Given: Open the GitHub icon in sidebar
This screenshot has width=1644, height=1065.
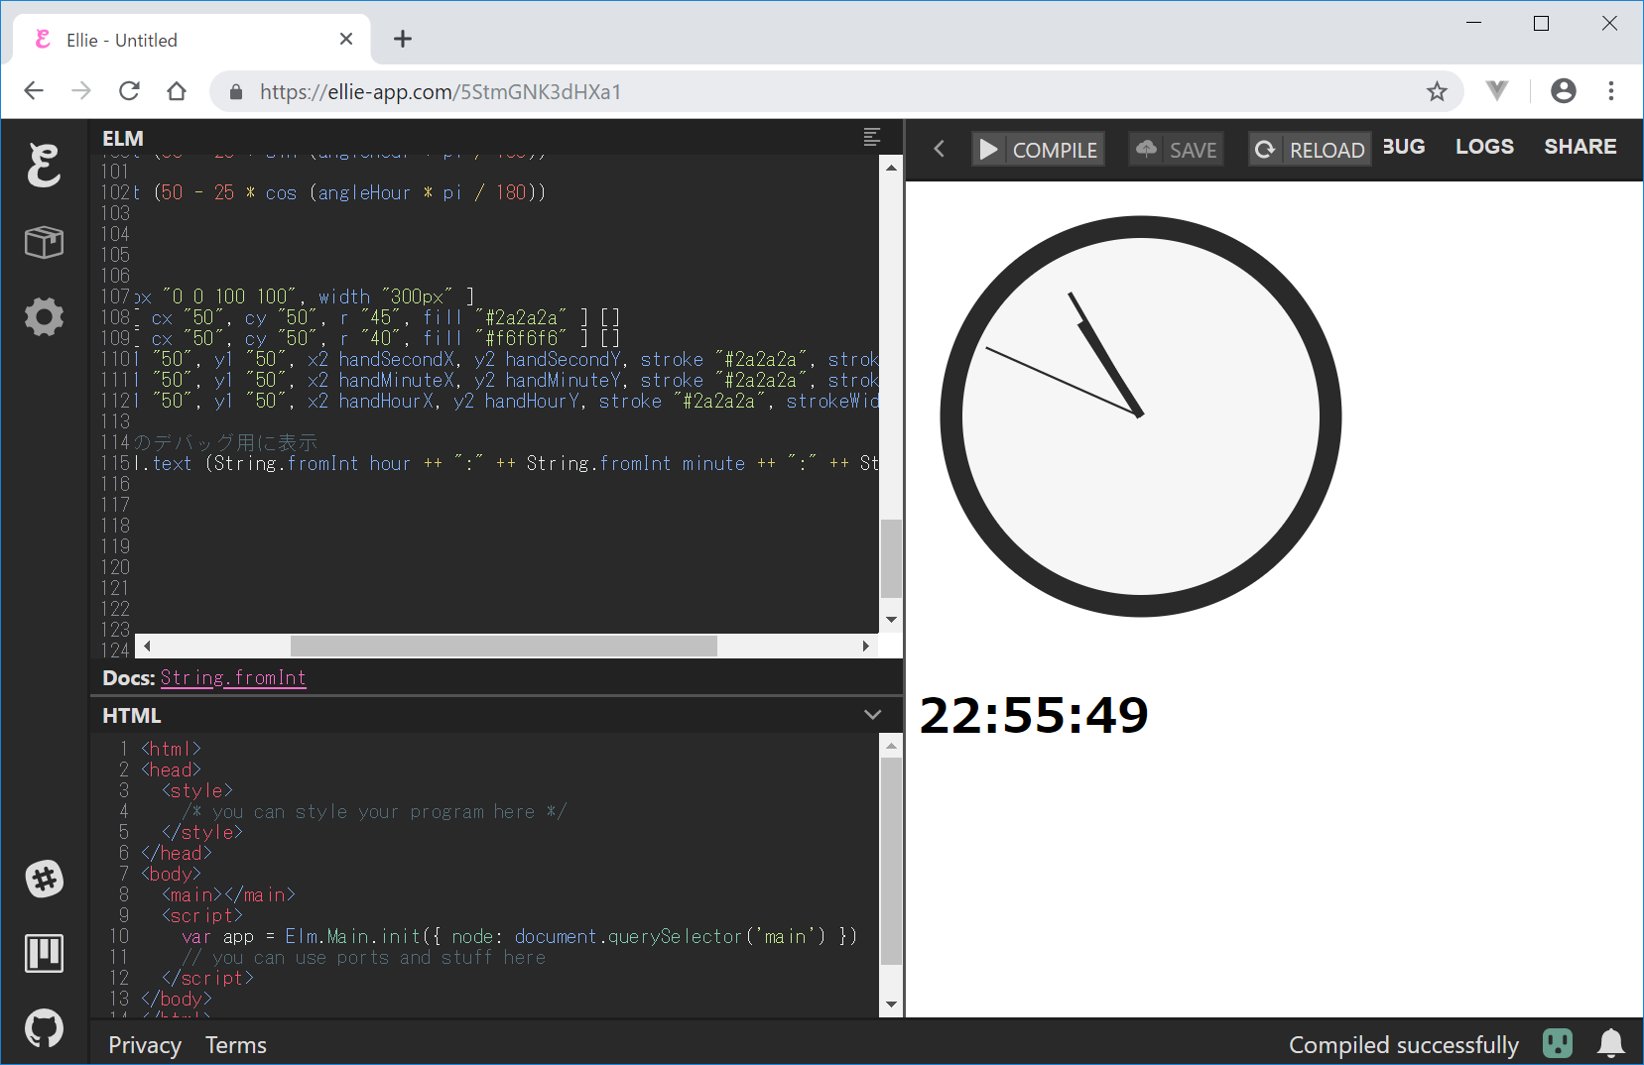Looking at the screenshot, I should 44,1028.
